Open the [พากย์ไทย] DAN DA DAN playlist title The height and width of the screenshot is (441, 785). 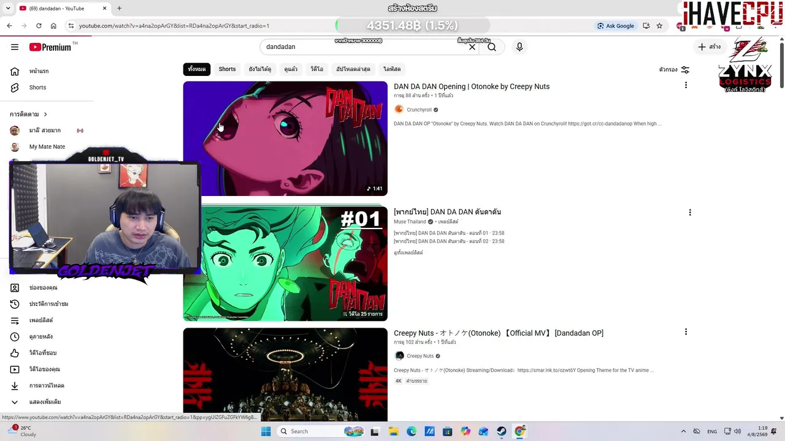click(447, 212)
